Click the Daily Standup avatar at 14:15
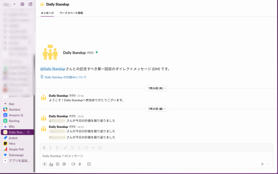 tap(44, 129)
